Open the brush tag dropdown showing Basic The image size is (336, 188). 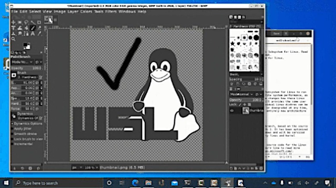[x=246, y=74]
